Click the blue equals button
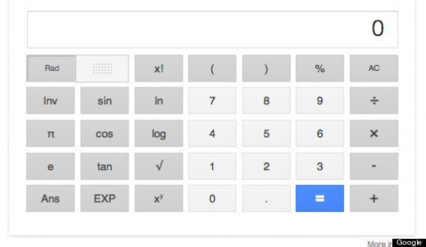 pyautogui.click(x=319, y=199)
